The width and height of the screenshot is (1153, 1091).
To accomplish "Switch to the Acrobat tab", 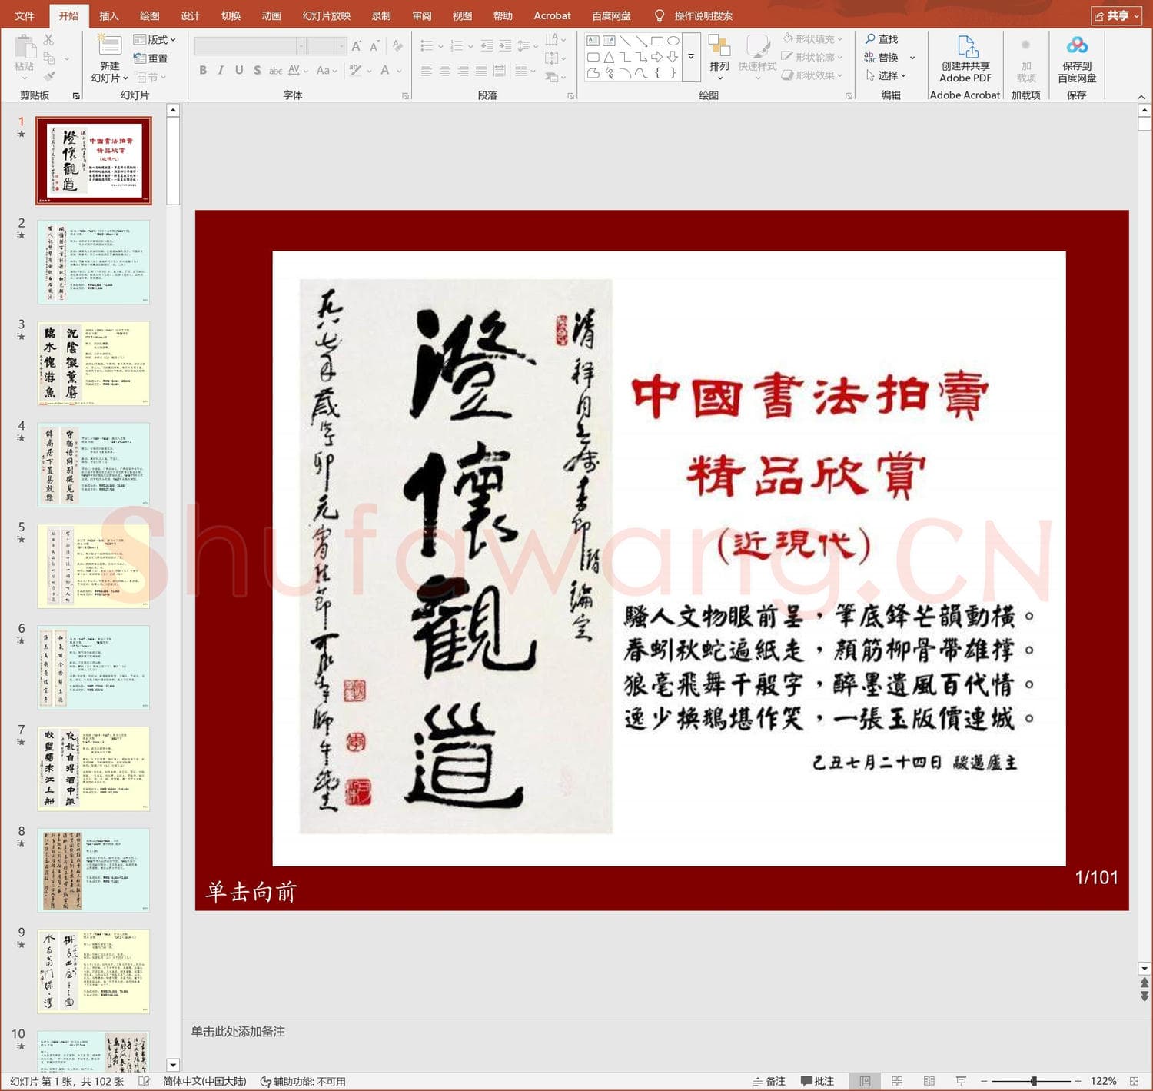I will click(x=552, y=15).
